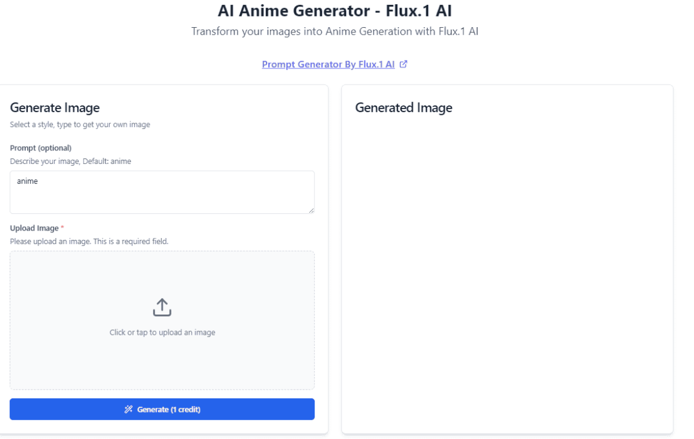Image resolution: width=694 pixels, height=439 pixels.
Task: Click the external link icon beside Prompt Generator
Action: click(403, 64)
